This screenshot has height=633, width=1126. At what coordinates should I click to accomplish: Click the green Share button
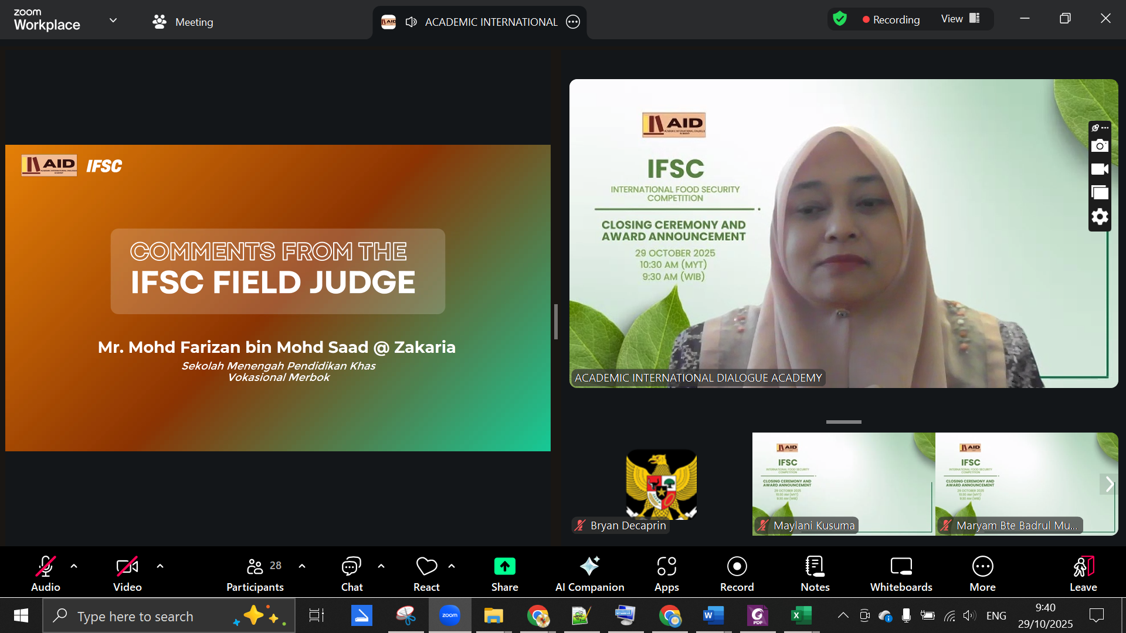point(504,573)
